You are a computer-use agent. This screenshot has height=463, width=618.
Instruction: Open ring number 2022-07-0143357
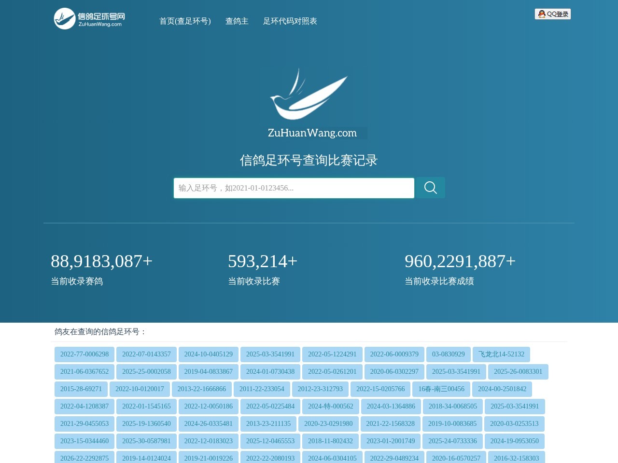(x=146, y=354)
